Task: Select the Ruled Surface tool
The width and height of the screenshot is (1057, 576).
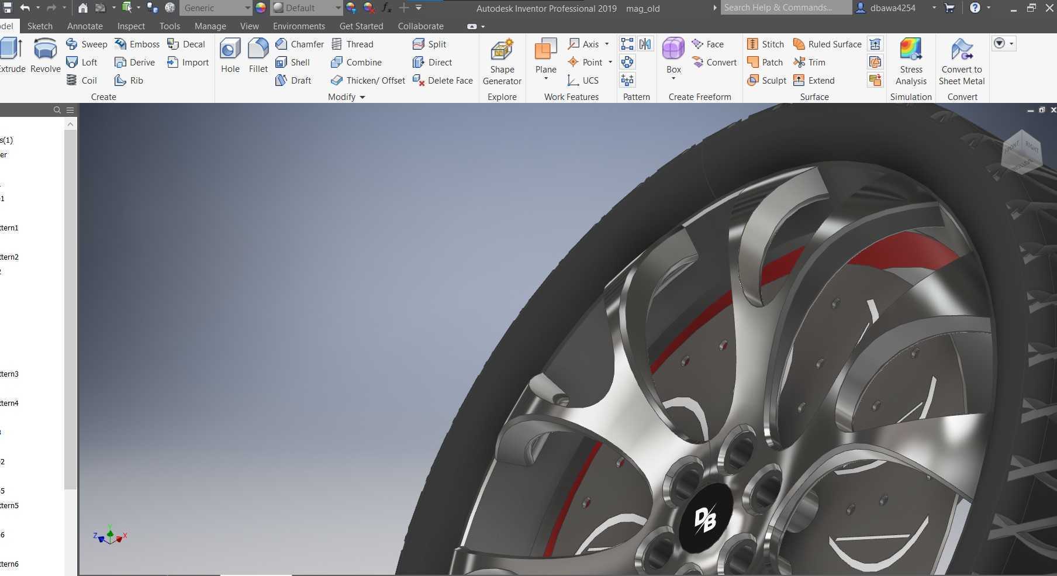Action: [827, 44]
